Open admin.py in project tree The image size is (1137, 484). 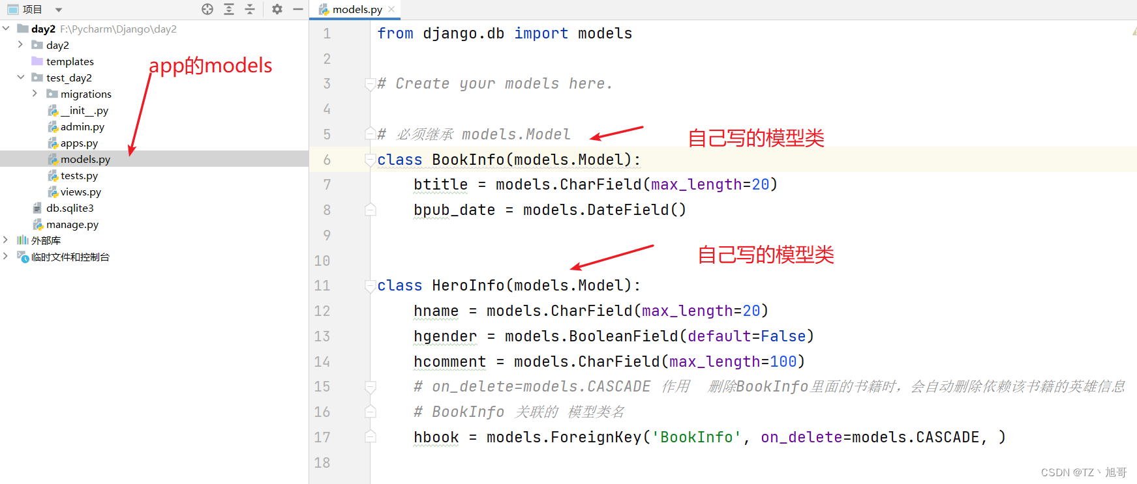(x=82, y=126)
